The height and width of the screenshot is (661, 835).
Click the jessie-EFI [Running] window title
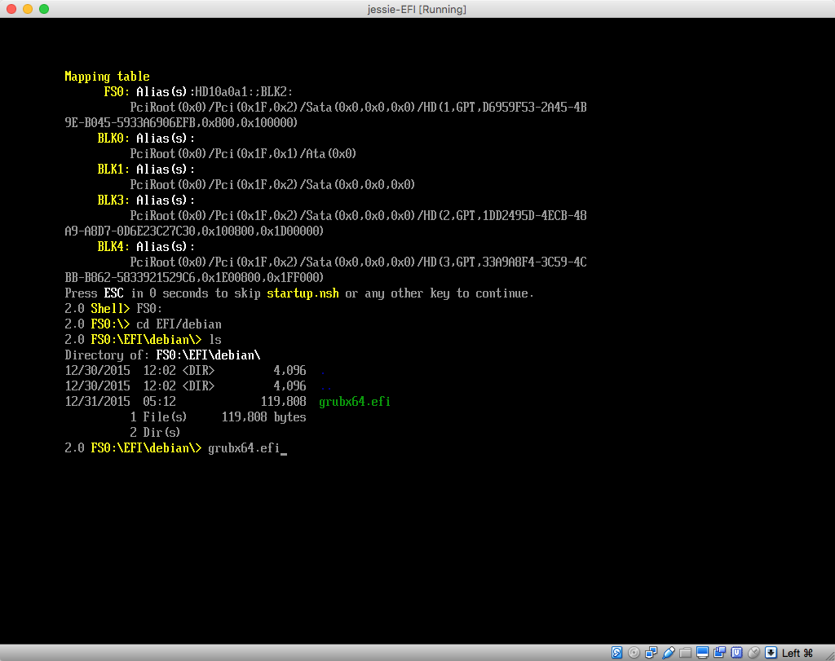[x=417, y=9]
